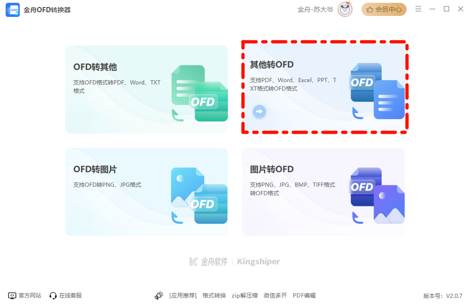This screenshot has width=470, height=305.
Task: Open the PDF编辑 recommended app link
Action: point(304,296)
